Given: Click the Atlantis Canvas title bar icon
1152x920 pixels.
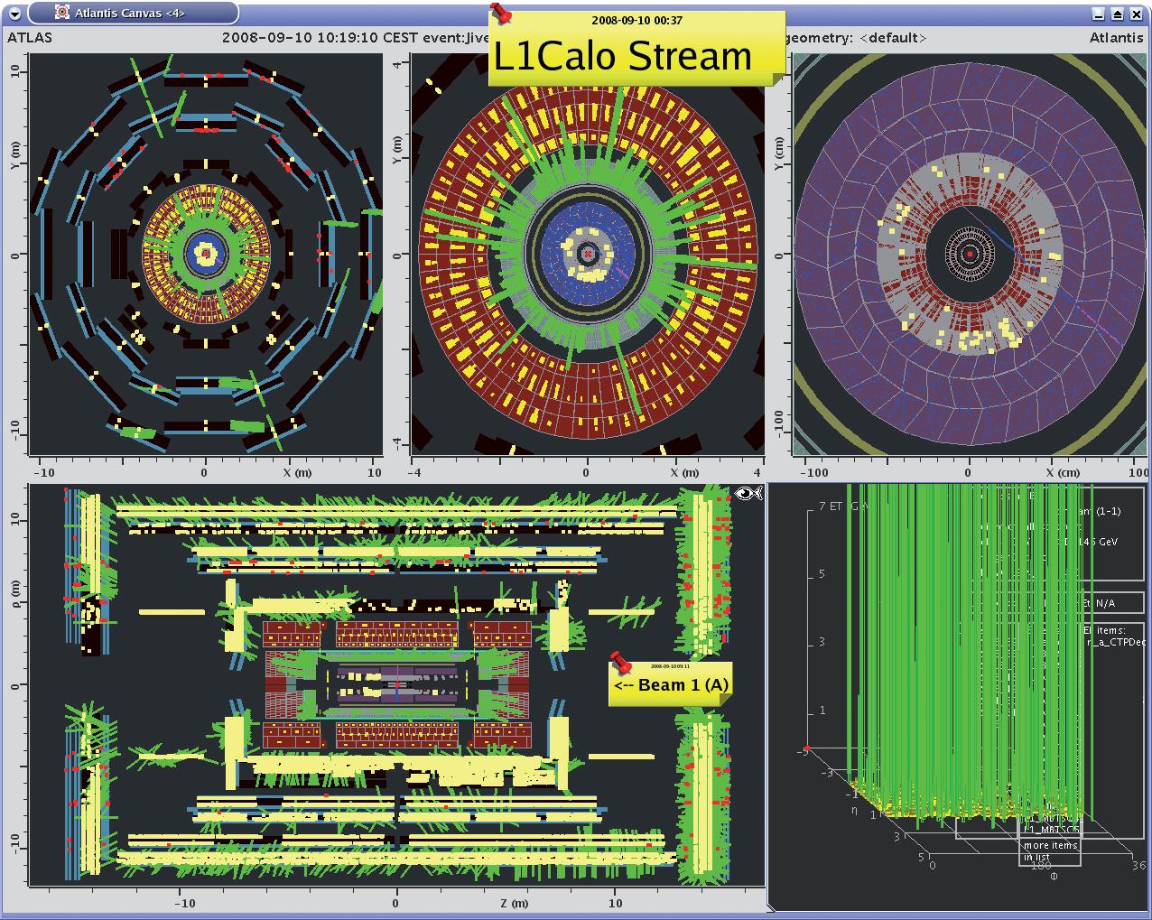Looking at the screenshot, I should [61, 13].
